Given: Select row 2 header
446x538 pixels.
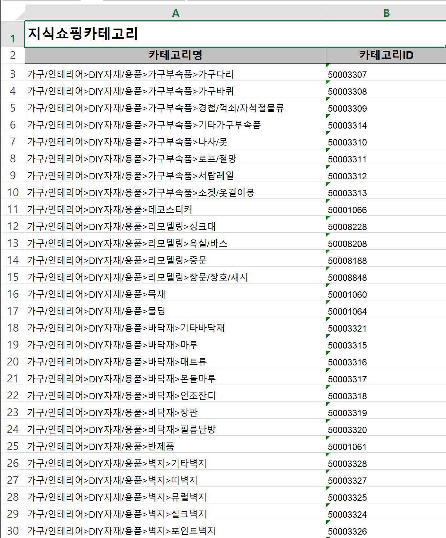Looking at the screenshot, I should 12,55.
